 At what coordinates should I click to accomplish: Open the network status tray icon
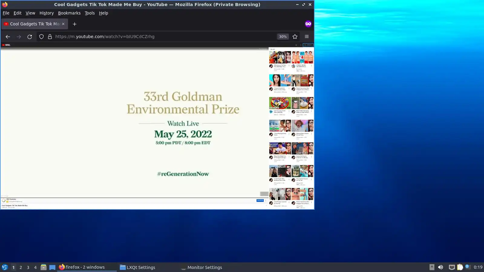click(x=452, y=267)
